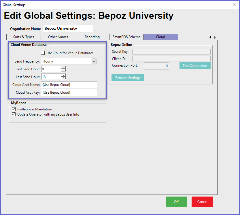240x215 pixels.
Task: Click the Test Connection button
Action: [x=195, y=66]
